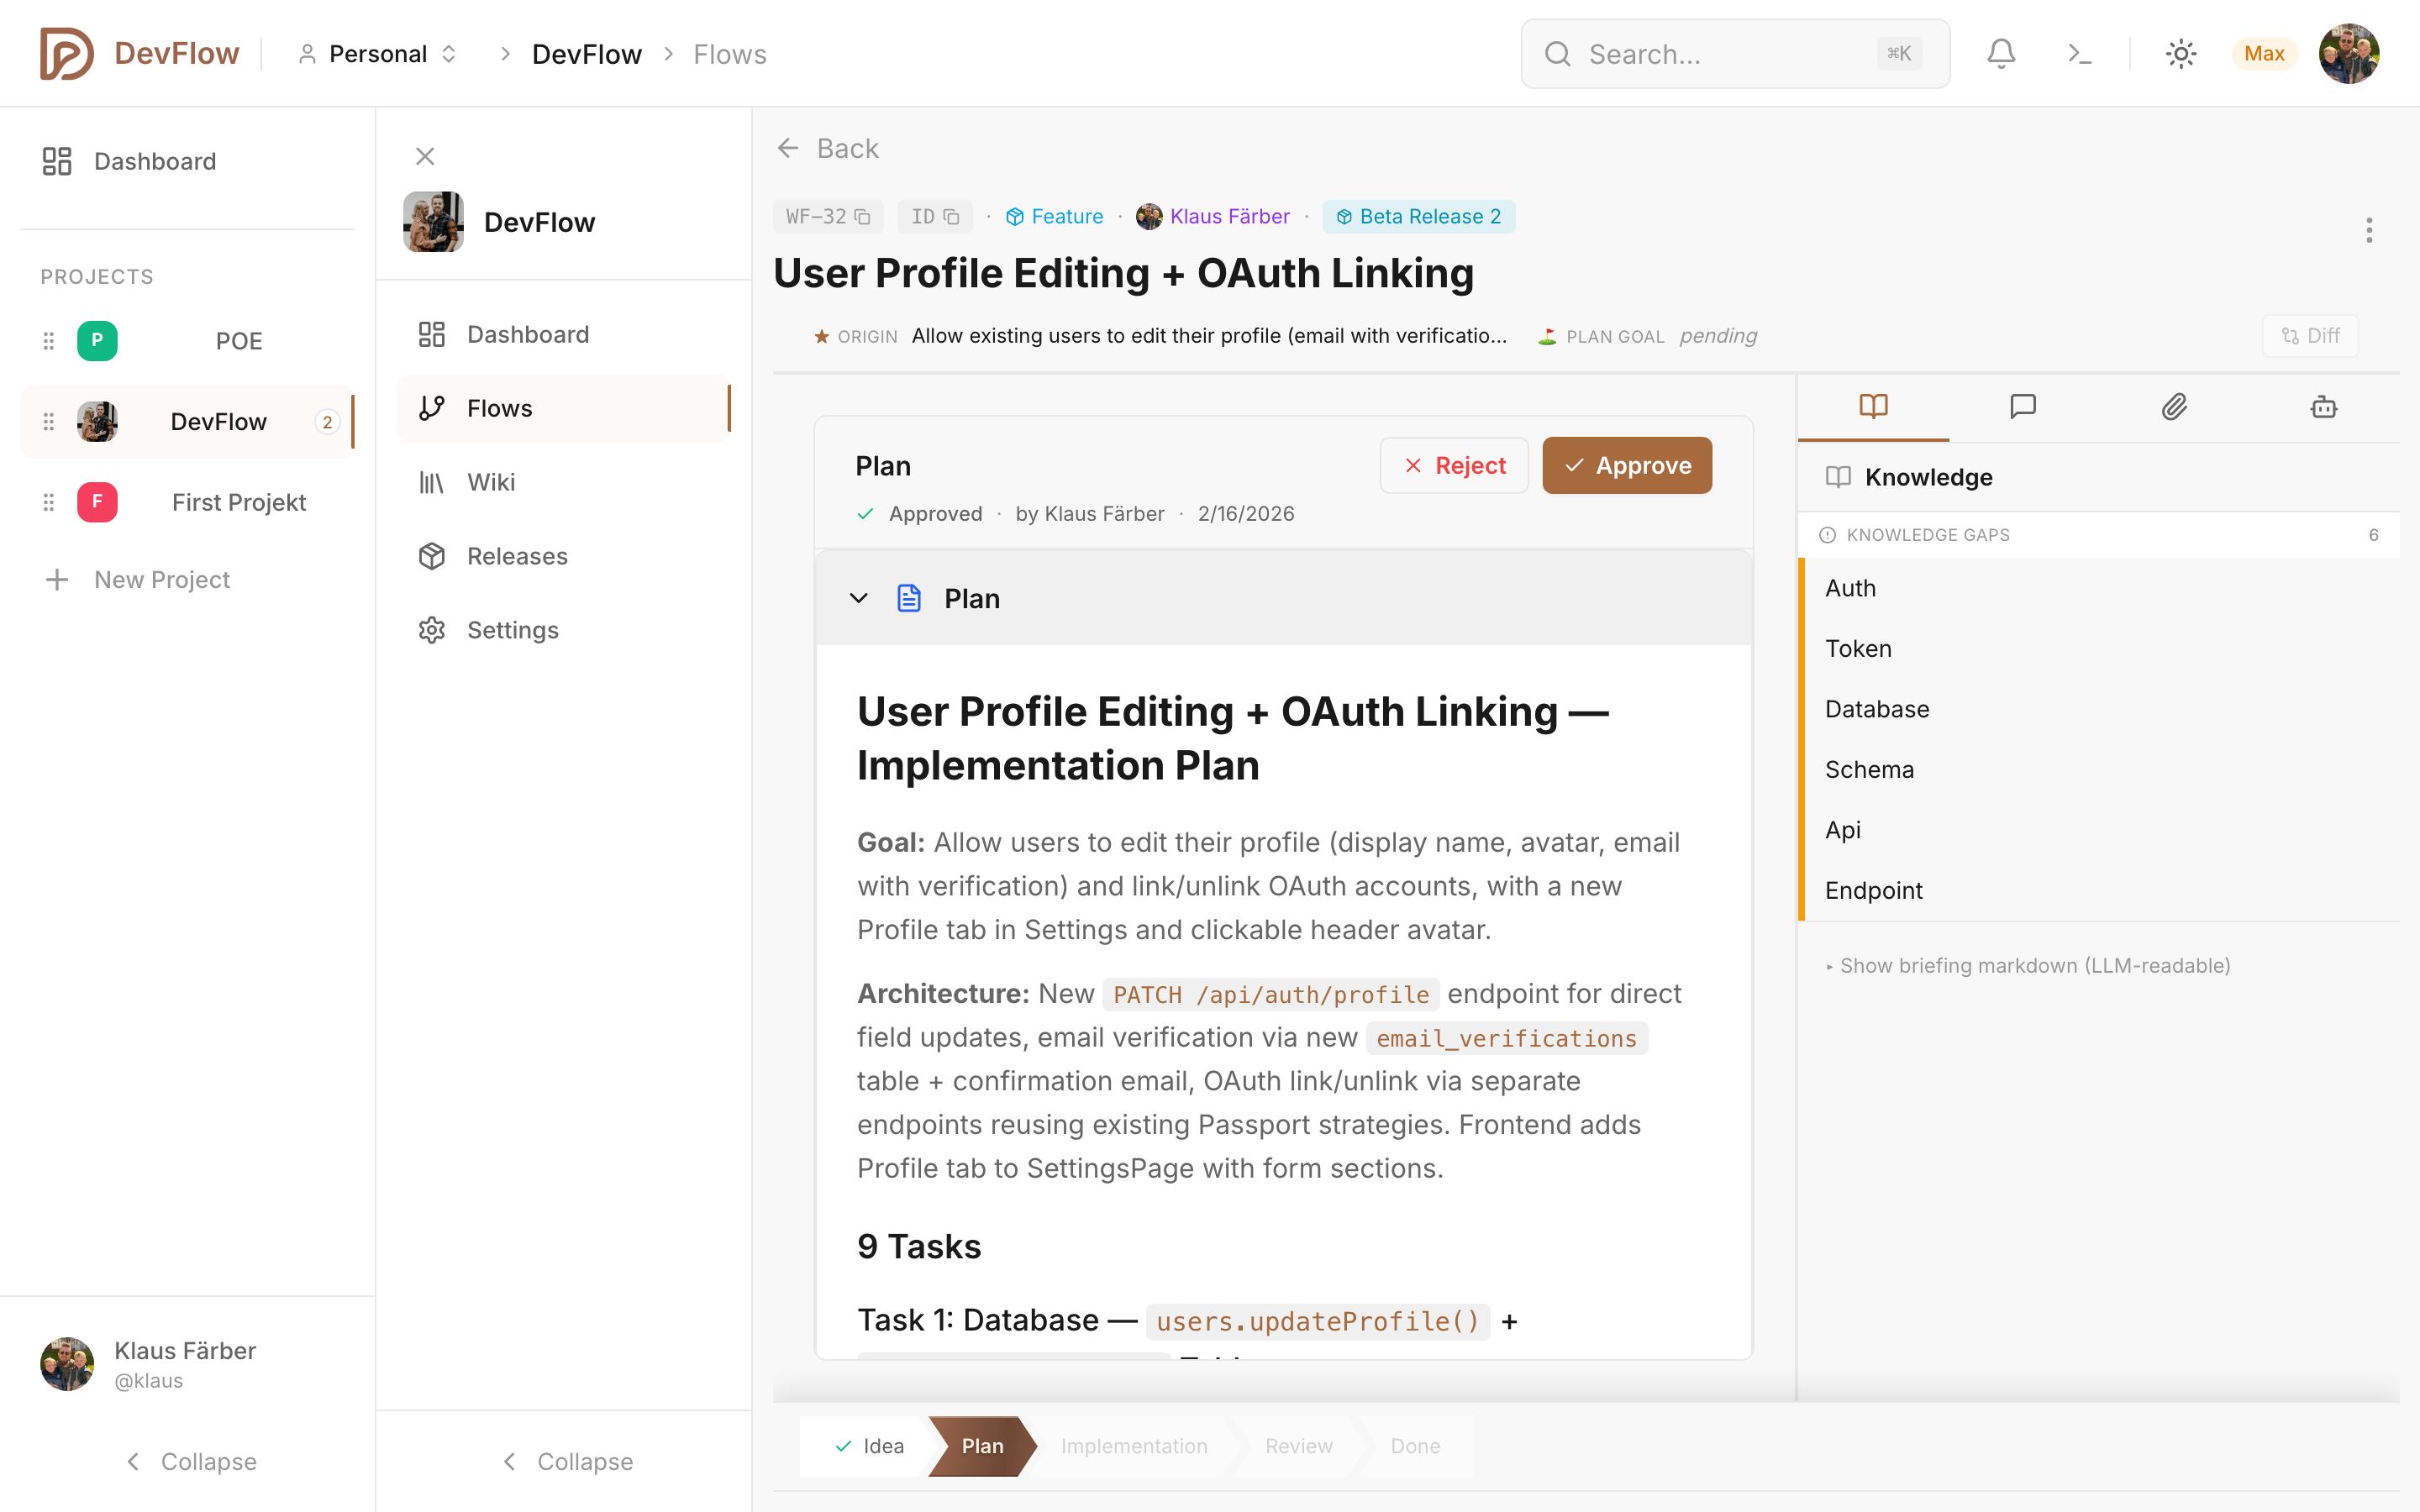The width and height of the screenshot is (2420, 1512).
Task: Toggle the light/dark theme sun icon
Action: (2180, 54)
